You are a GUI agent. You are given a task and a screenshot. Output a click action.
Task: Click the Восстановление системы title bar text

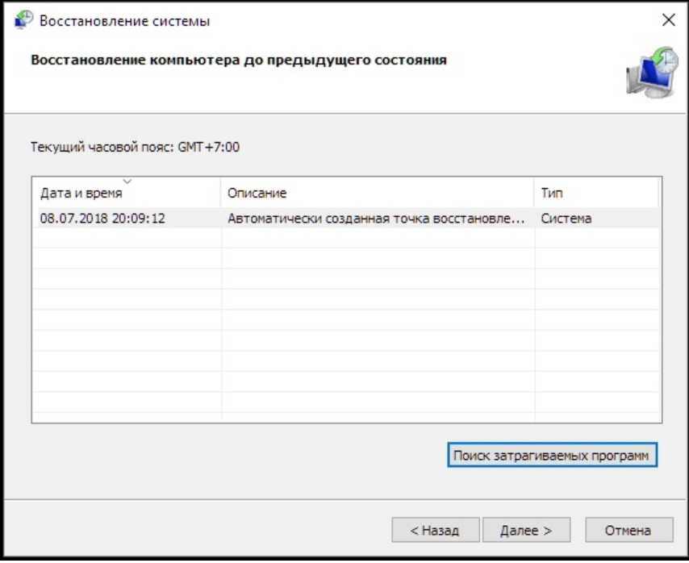[125, 21]
